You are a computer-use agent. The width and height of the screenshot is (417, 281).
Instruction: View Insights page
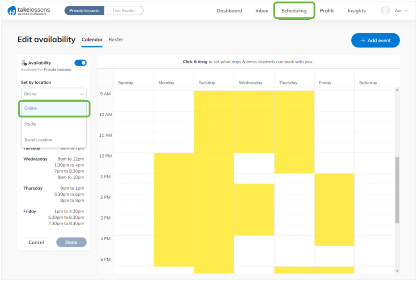point(356,11)
